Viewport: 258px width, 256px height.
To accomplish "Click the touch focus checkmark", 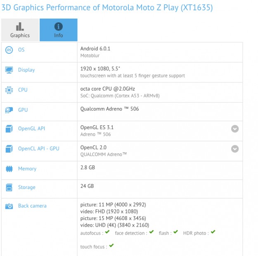I will tap(111, 246).
